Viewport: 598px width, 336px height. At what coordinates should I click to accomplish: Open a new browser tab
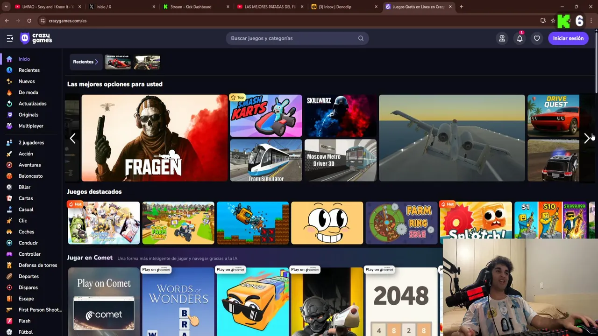461,7
